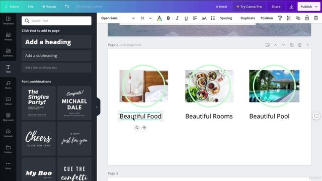Click Duplicate in the toolbar
The image size is (322, 181).
[248, 18]
